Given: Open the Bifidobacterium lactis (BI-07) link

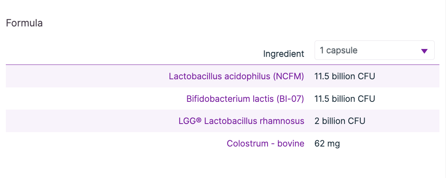Looking at the screenshot, I should tap(245, 99).
